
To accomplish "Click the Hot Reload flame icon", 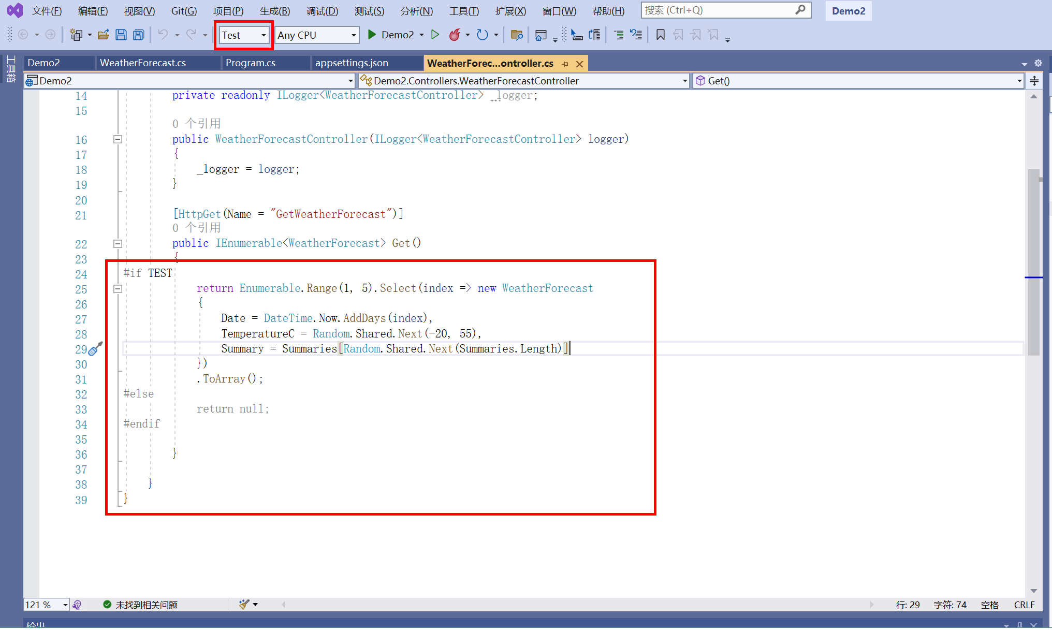I will click(x=455, y=35).
